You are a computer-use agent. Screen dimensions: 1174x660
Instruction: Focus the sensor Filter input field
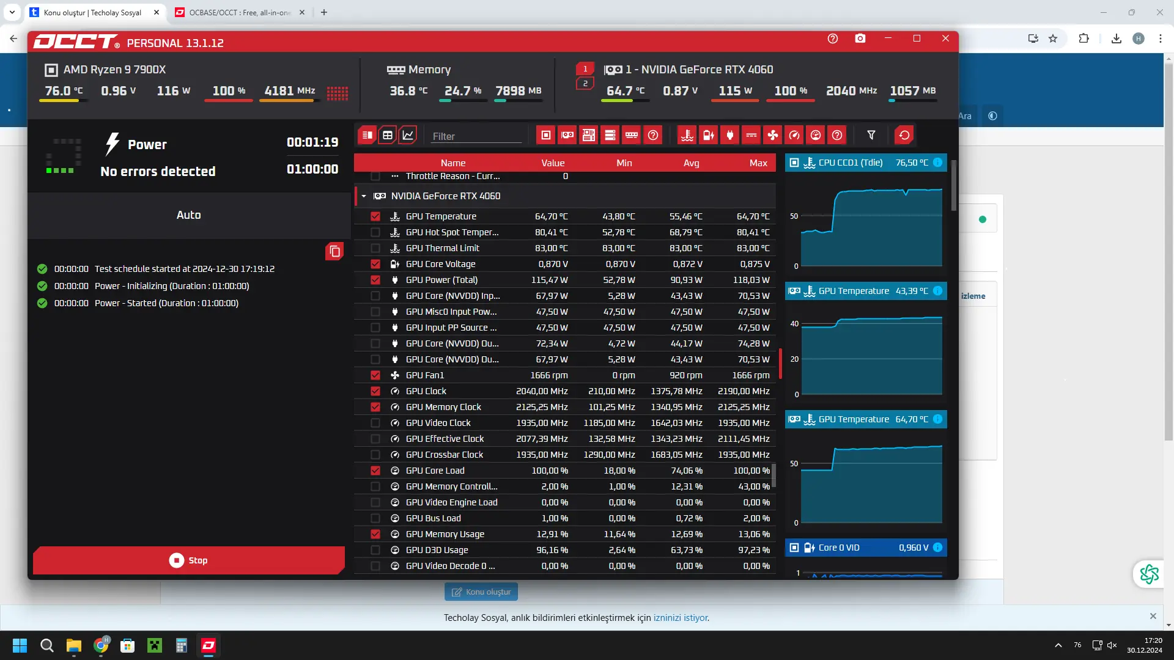pyautogui.click(x=477, y=136)
